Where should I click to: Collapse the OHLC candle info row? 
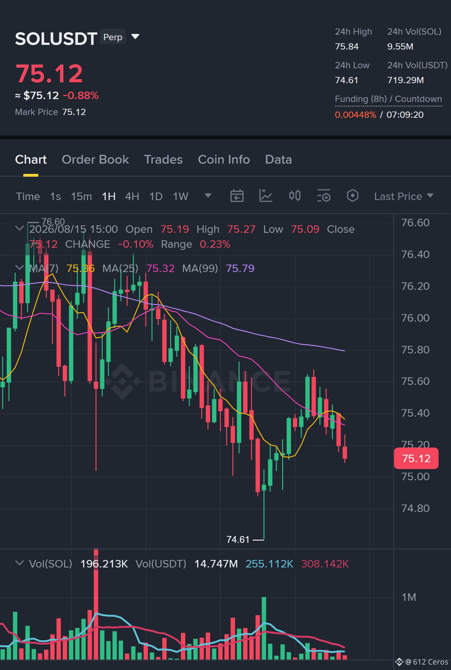click(19, 228)
